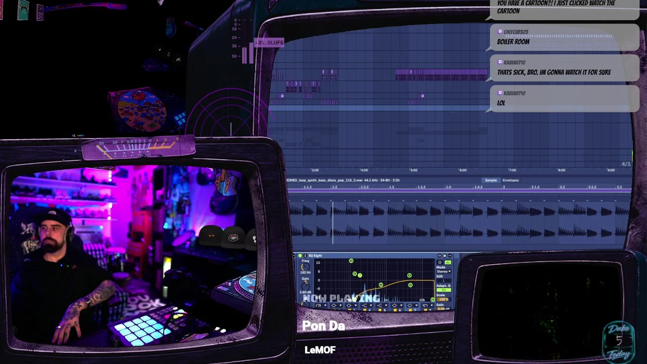
Task: Click the 7:00 mark on arrangement ruler
Action: (513, 170)
